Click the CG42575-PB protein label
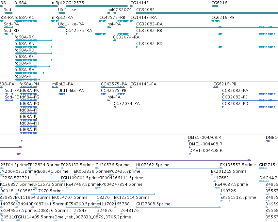Viewport: 278px width, 222px height. pos(114,91)
